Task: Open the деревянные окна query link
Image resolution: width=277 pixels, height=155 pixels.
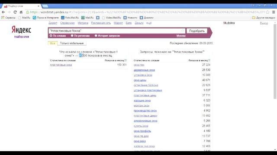Action: click(x=144, y=70)
